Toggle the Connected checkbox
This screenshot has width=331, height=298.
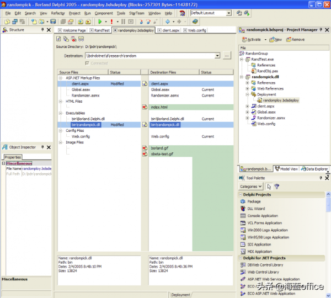pos(86,63)
